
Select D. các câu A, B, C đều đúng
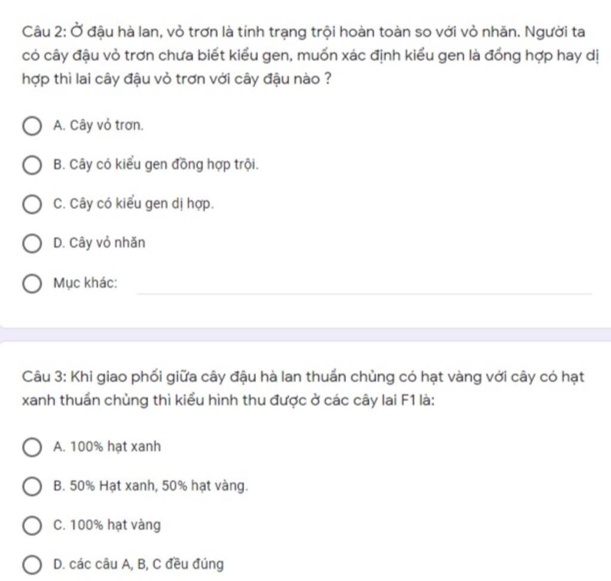(32, 565)
